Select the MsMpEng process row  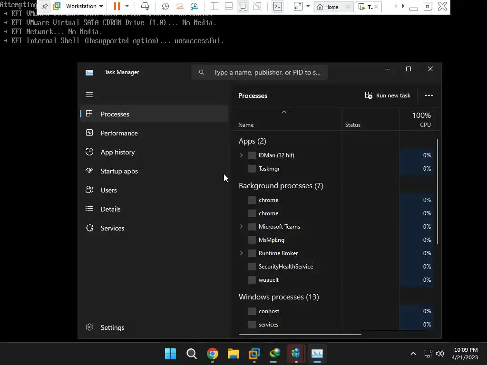point(335,240)
